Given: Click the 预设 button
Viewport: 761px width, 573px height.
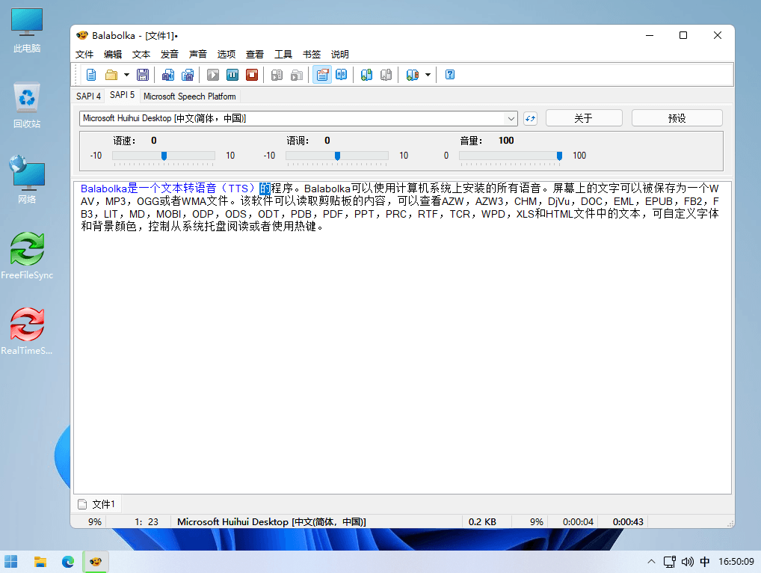Looking at the screenshot, I should [x=676, y=117].
